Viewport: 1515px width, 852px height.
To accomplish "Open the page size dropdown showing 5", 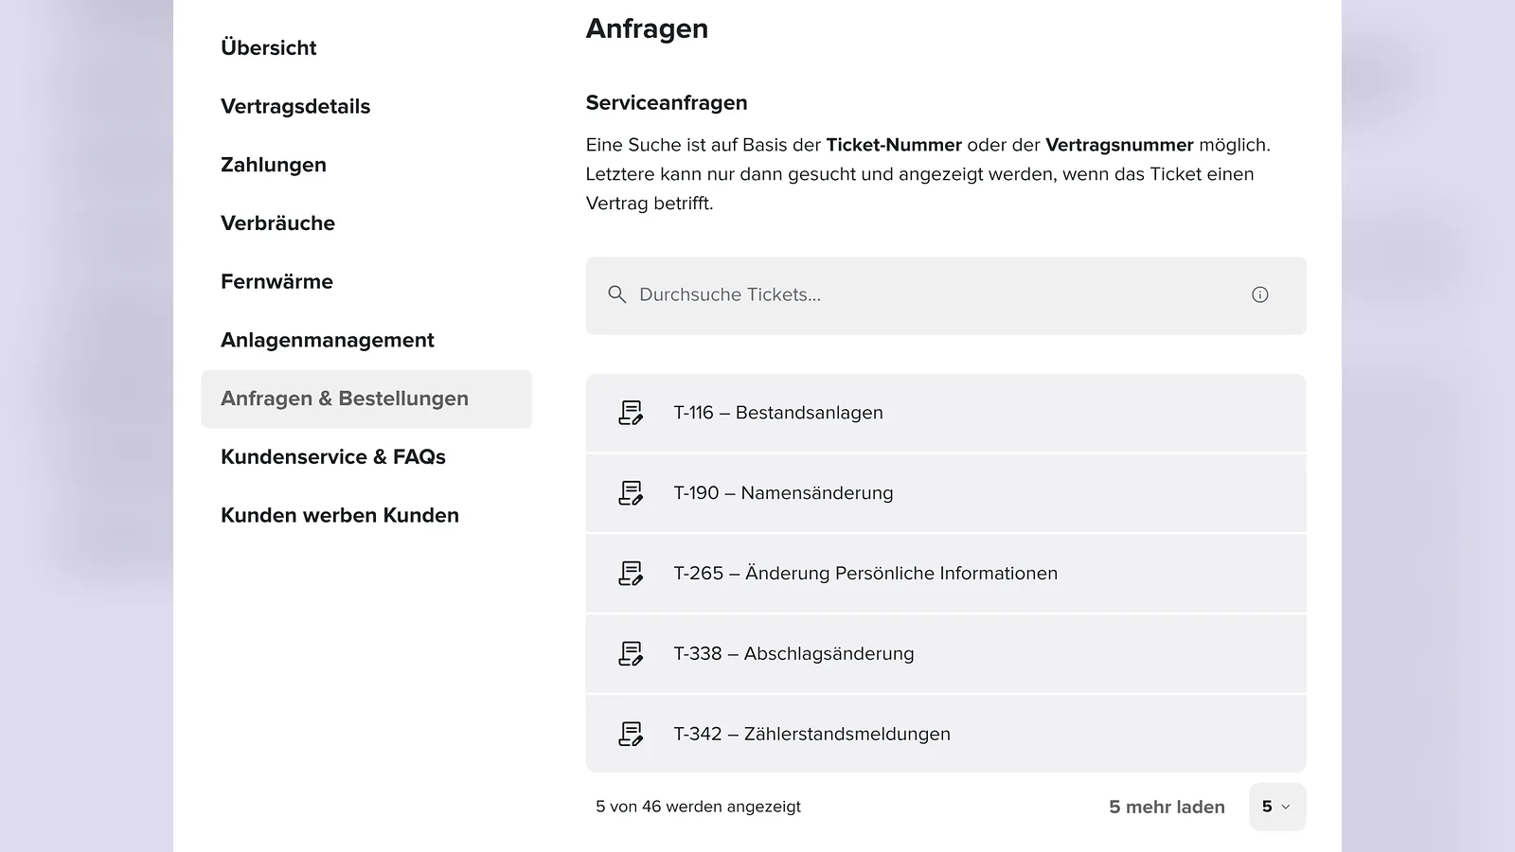I will pyautogui.click(x=1276, y=807).
